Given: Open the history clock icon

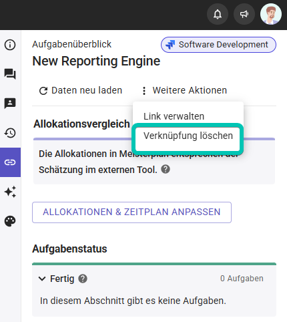Looking at the screenshot, I should tap(10, 133).
